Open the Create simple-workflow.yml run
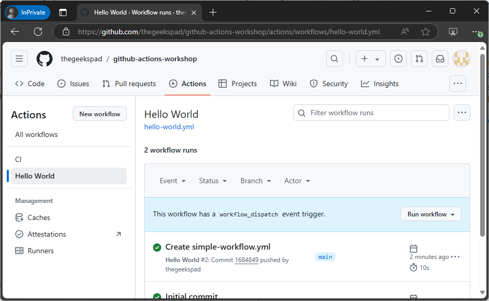Image resolution: width=489 pixels, height=301 pixels. 217,247
